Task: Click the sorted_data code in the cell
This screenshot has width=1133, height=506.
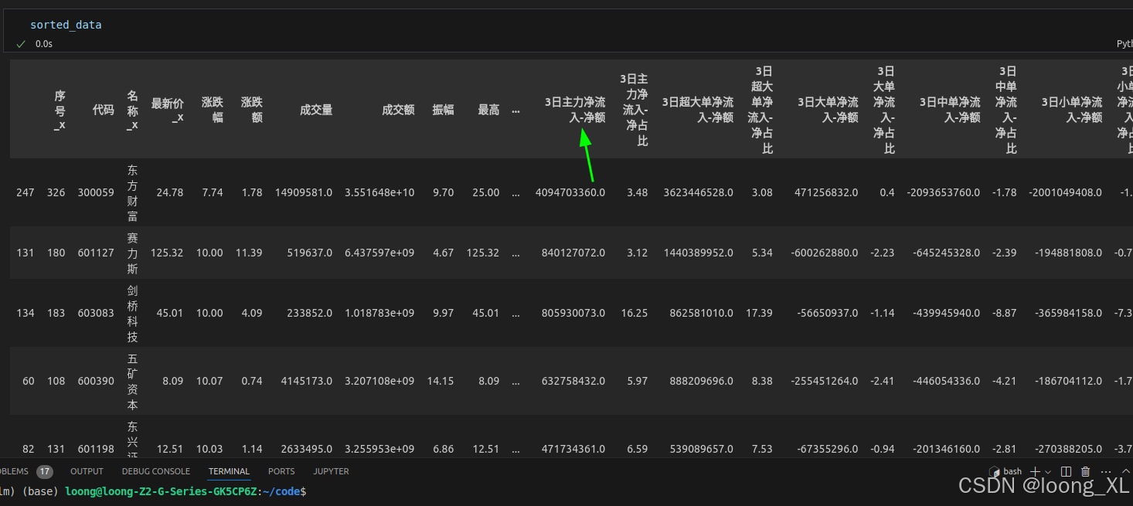Action: tap(66, 25)
